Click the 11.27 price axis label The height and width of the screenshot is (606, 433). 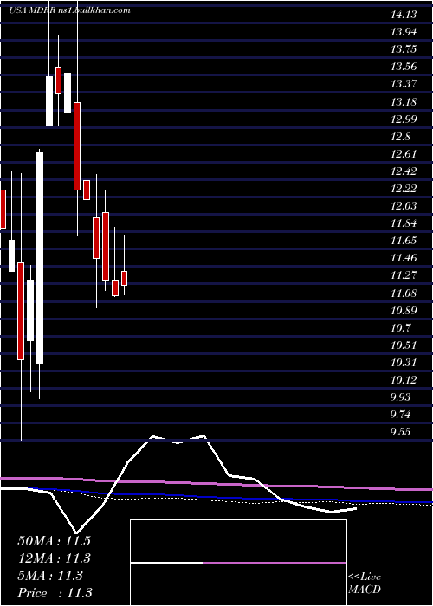[x=404, y=275]
